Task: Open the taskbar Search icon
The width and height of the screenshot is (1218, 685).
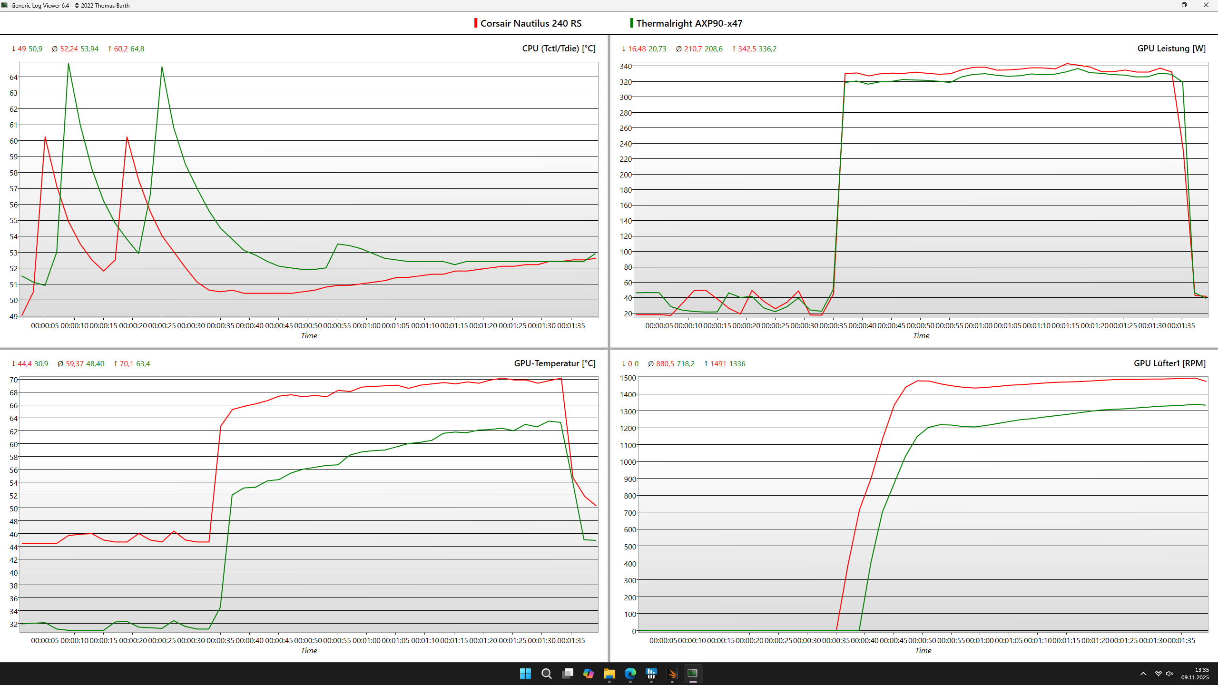Action: [x=546, y=674]
